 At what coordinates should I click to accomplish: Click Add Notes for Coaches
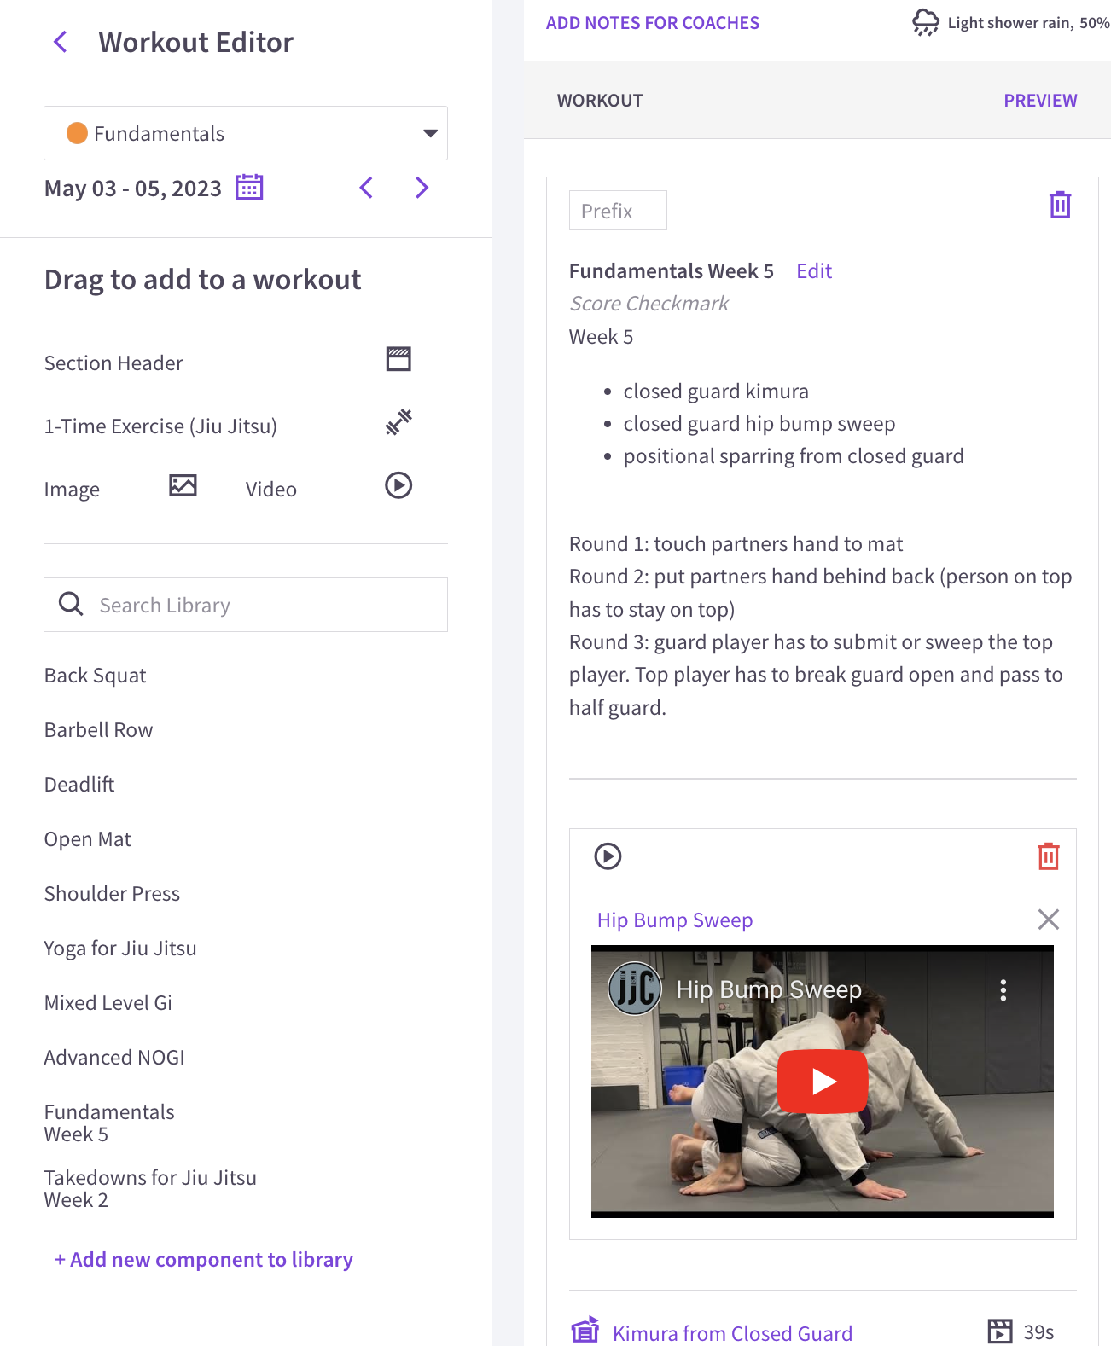pyautogui.click(x=652, y=23)
